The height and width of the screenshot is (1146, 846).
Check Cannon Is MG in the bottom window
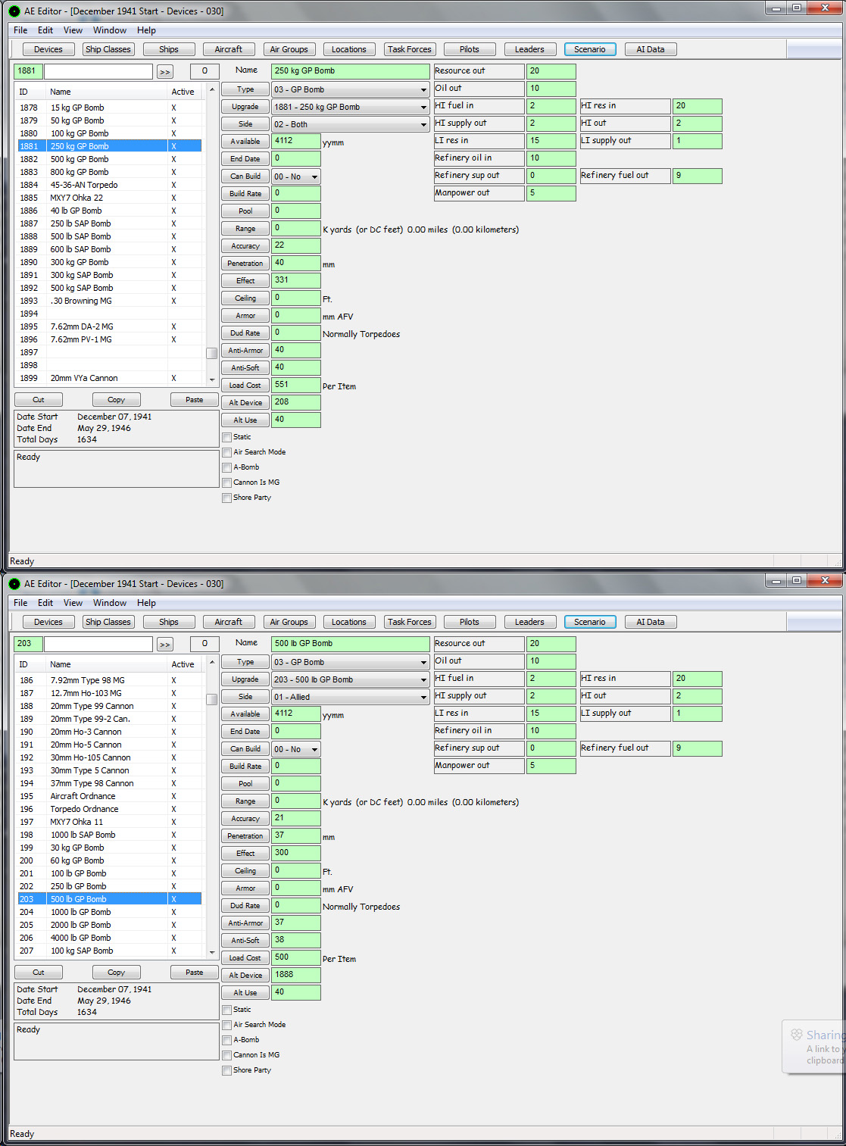226,1055
